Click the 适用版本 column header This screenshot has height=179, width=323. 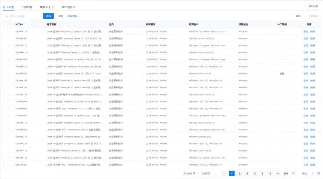click(194, 24)
